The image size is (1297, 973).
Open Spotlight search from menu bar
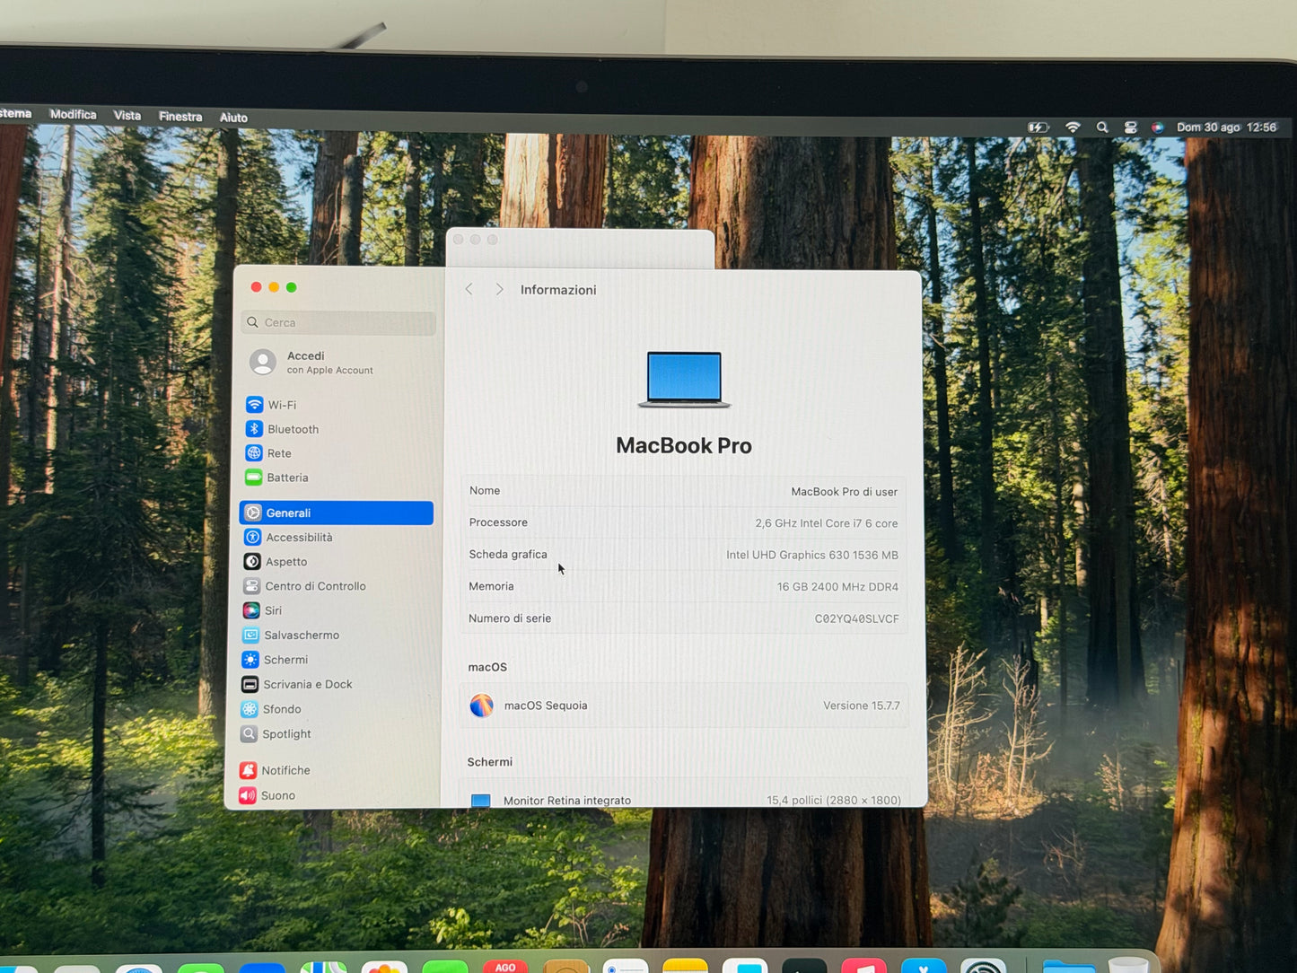1102,127
